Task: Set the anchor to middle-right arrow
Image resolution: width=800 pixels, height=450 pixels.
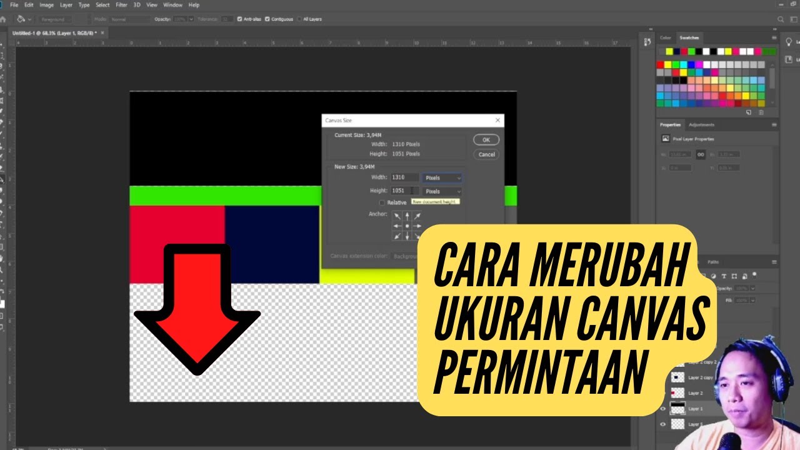Action: click(417, 226)
